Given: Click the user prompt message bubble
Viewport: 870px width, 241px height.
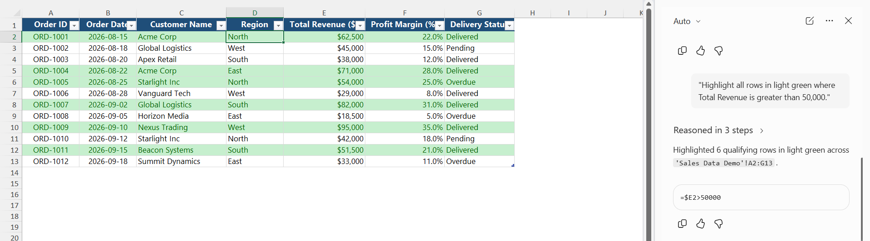Looking at the screenshot, I should click(x=770, y=91).
